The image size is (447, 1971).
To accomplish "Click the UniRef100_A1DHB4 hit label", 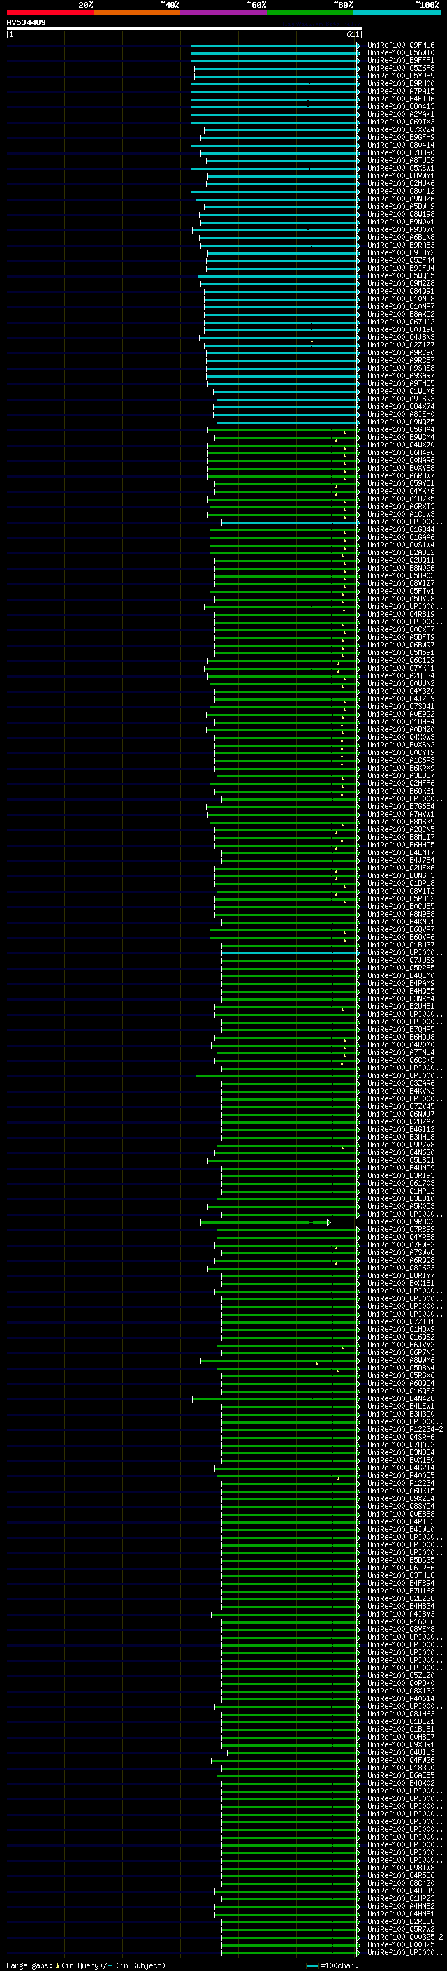I will pos(401,722).
